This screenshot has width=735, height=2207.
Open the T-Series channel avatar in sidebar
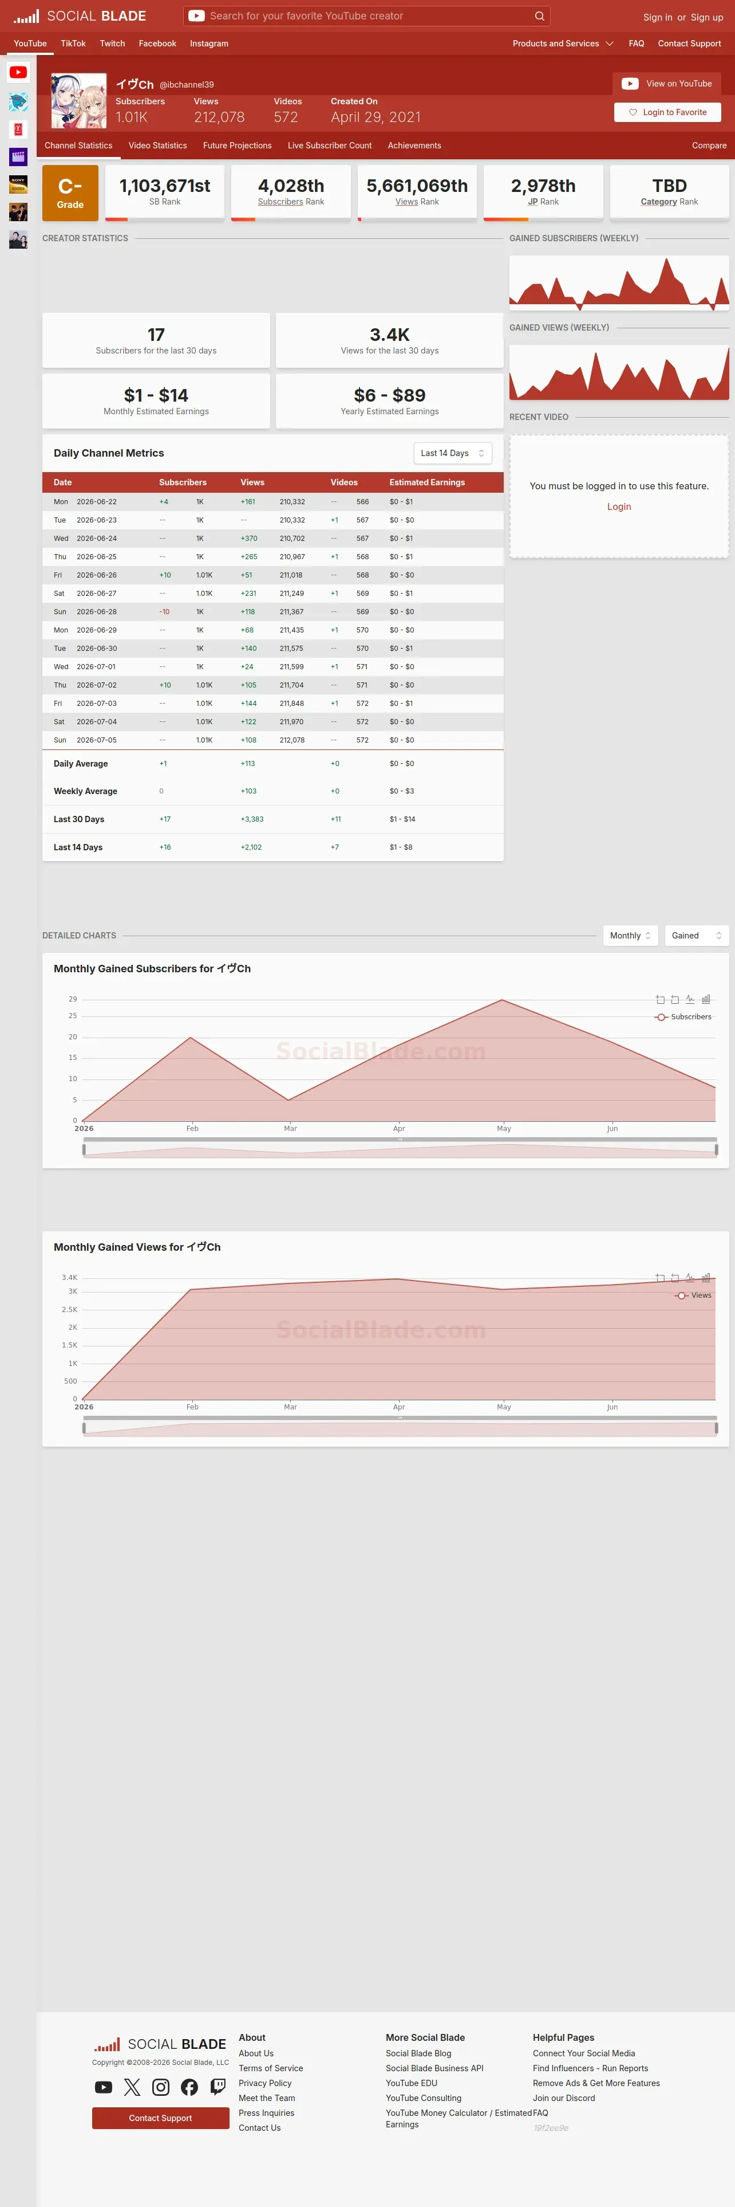tap(18, 129)
